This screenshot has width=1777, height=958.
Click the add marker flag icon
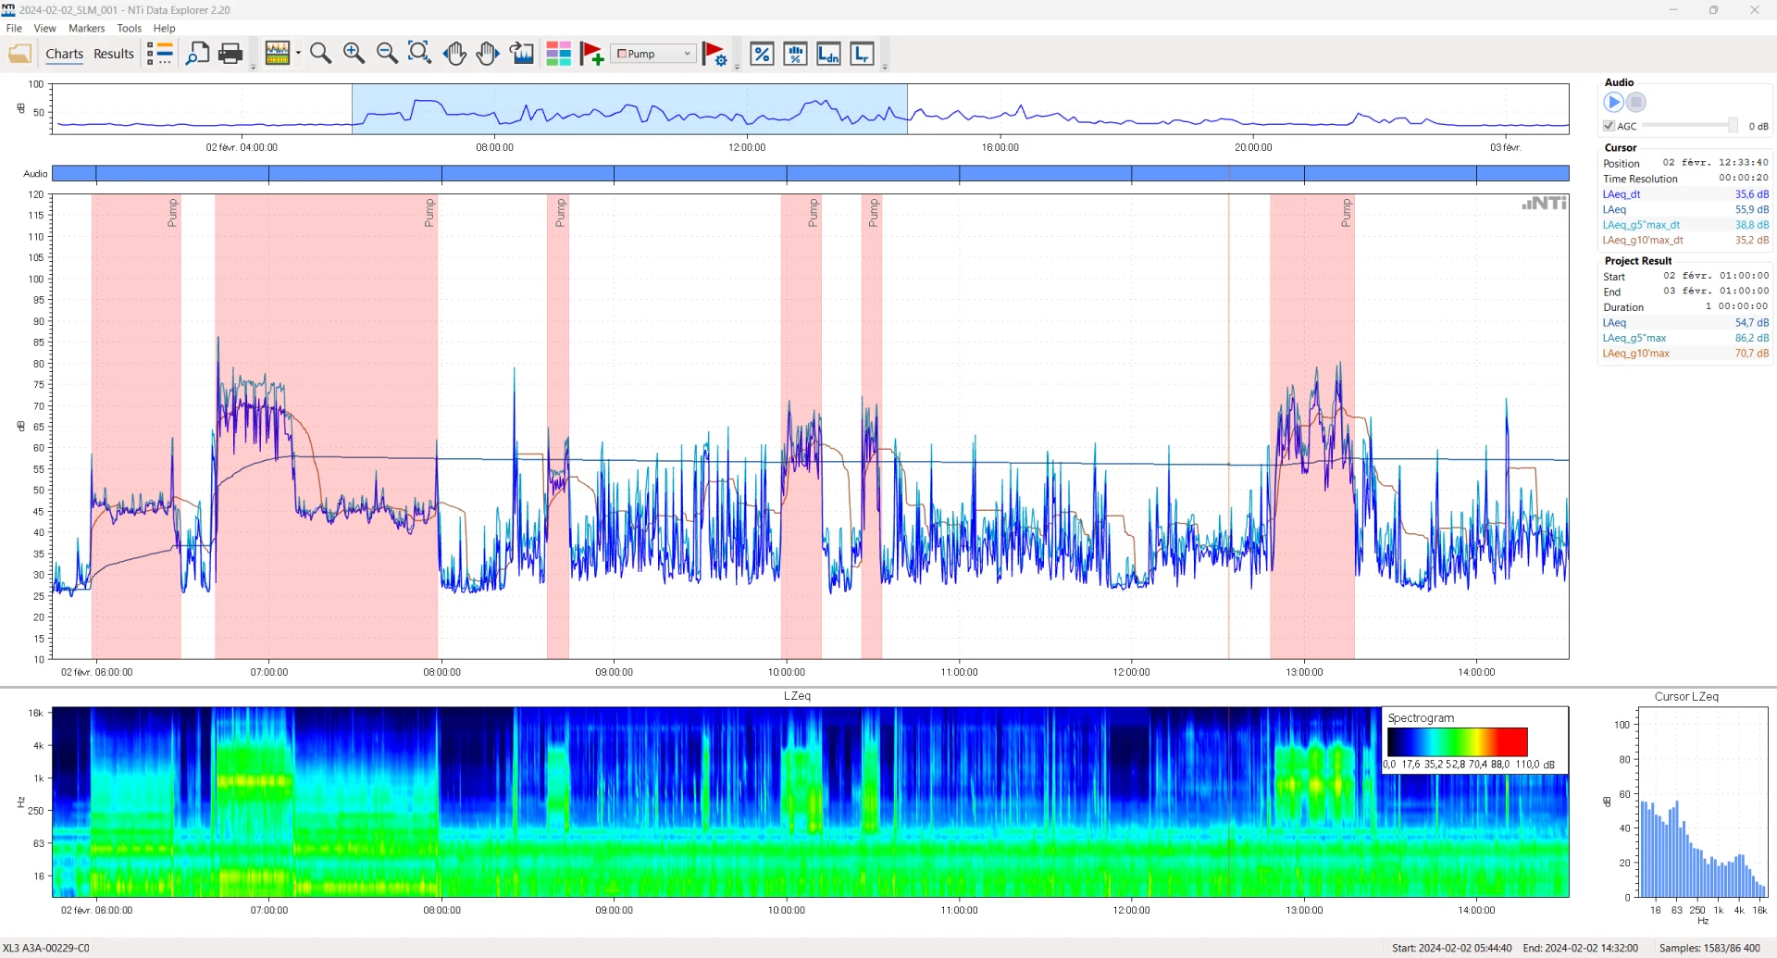[x=592, y=54]
